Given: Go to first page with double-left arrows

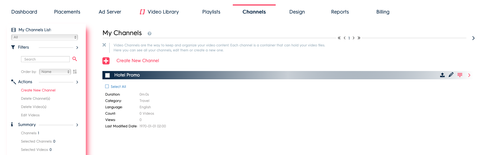Looking at the screenshot, I should pyautogui.click(x=339, y=38).
